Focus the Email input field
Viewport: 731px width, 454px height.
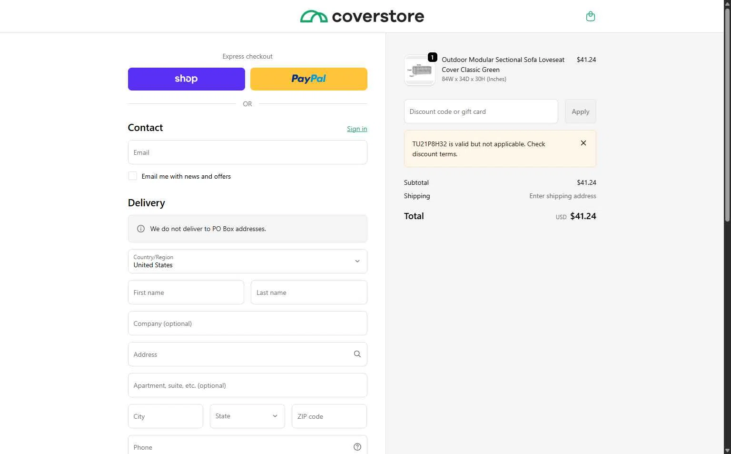[247, 152]
